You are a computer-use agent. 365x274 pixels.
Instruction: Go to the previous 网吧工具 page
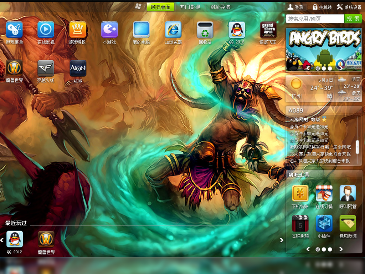click(x=308, y=249)
